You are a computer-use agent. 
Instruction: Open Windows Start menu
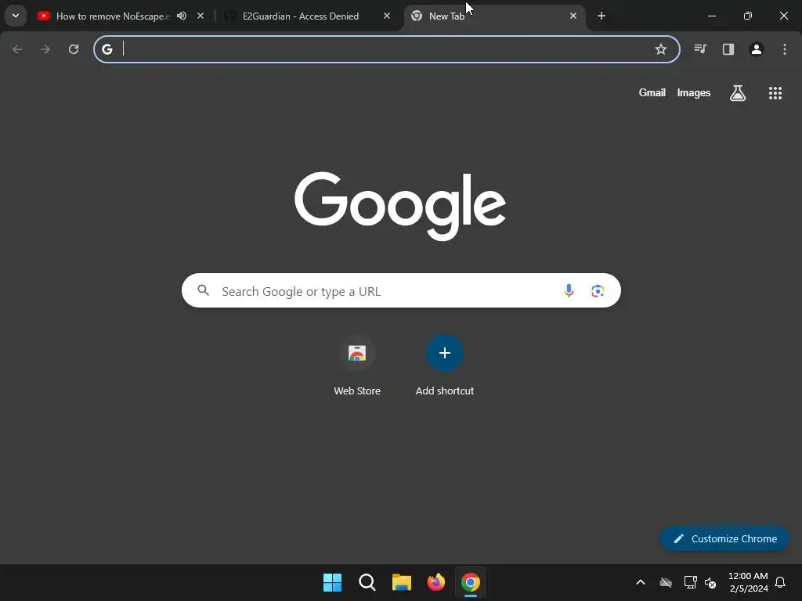pos(332,582)
